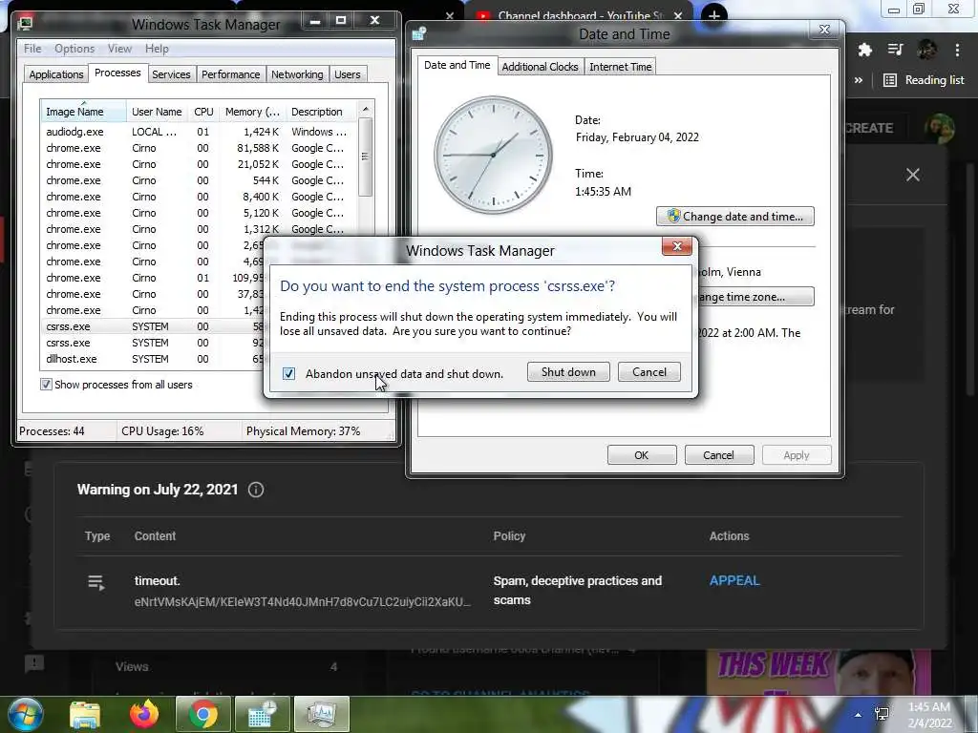978x733 pixels.
Task: Click Cancel in Date and Time window
Action: [718, 455]
